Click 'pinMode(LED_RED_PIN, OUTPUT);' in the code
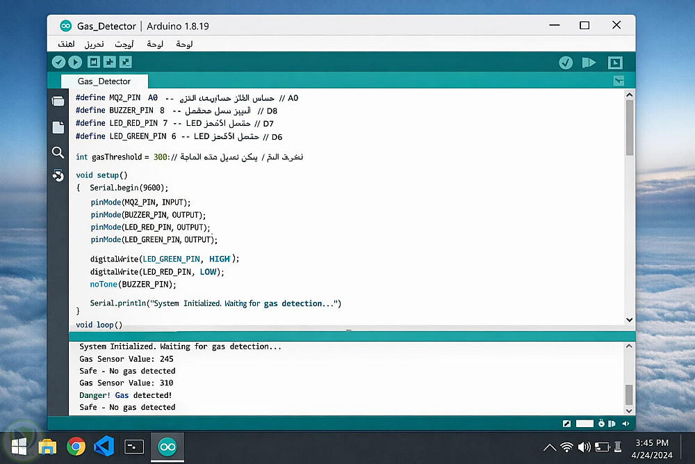Screen dimensions: 695x464 150,227
